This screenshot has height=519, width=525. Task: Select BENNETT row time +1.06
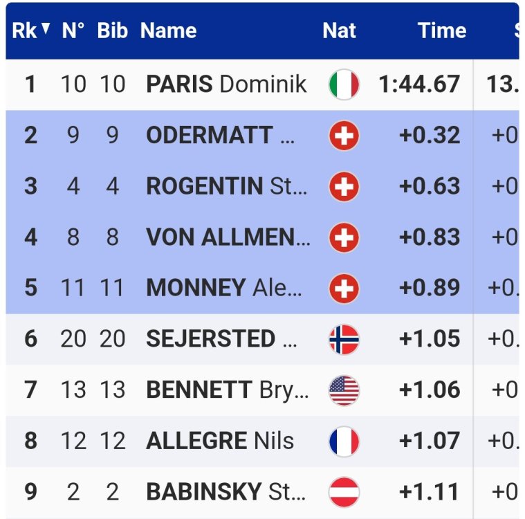(x=430, y=390)
